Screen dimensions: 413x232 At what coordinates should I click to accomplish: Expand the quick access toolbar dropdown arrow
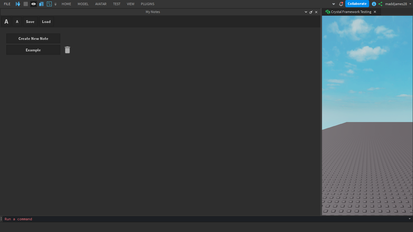pyautogui.click(x=55, y=4)
